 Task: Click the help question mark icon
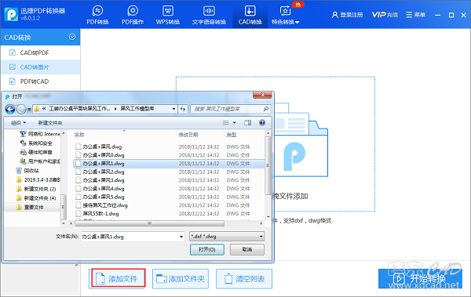tap(262, 123)
